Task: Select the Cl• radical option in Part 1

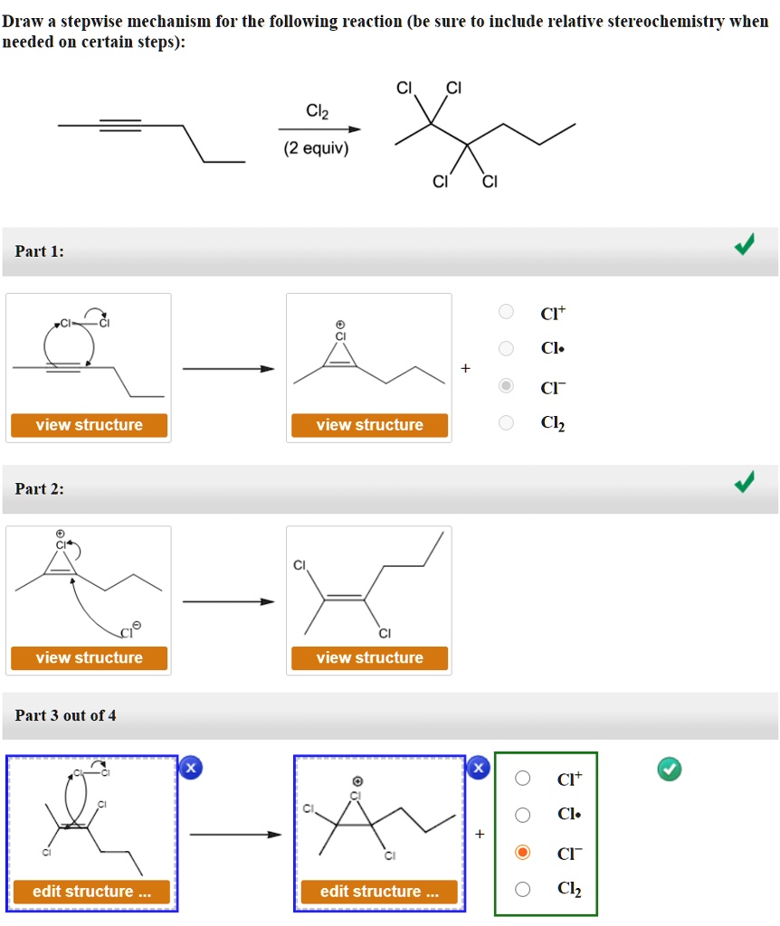Action: pos(505,349)
